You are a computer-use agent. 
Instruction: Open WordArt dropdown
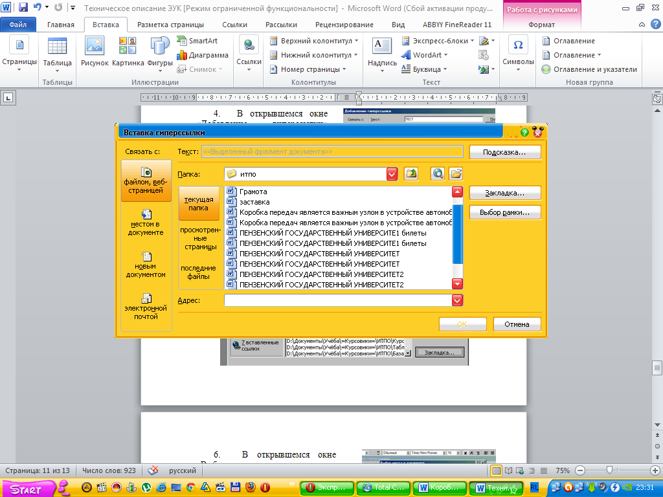coord(424,55)
